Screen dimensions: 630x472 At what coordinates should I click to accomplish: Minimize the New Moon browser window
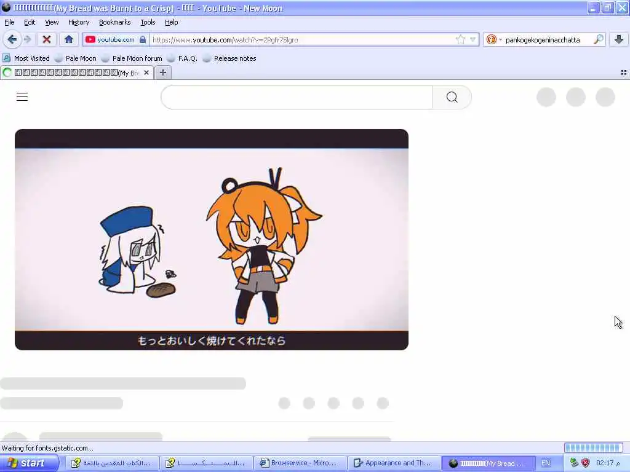click(x=594, y=7)
